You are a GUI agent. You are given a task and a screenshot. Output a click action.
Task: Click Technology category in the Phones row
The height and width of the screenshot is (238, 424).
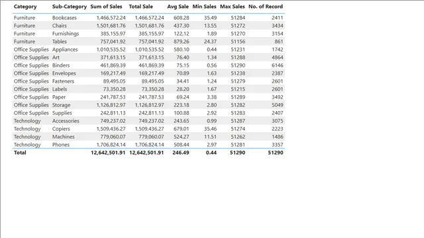point(27,145)
